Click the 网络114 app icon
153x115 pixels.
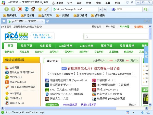94,90
